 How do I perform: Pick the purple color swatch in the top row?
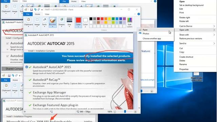click(x=124, y=19)
